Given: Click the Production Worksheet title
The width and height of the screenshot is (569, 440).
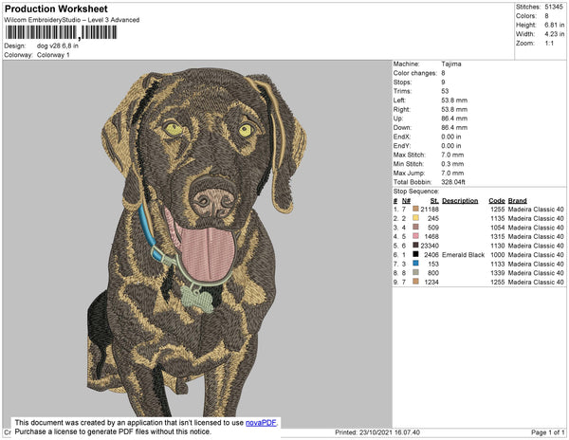Looking at the screenshot, I should (x=56, y=9).
